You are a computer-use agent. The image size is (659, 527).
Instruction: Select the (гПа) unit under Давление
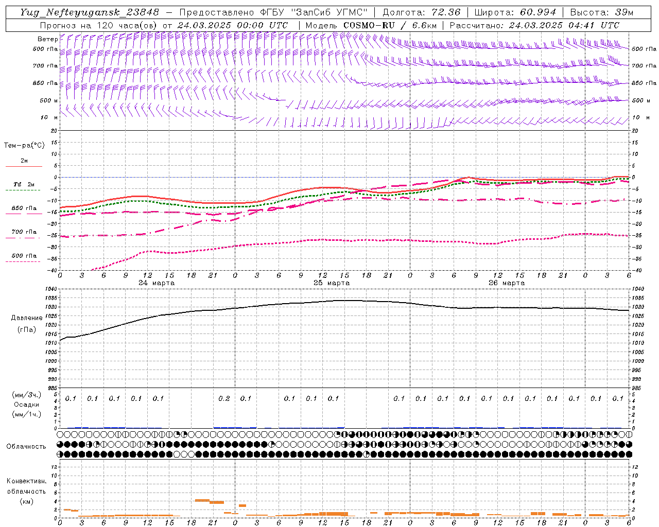pos(27,330)
